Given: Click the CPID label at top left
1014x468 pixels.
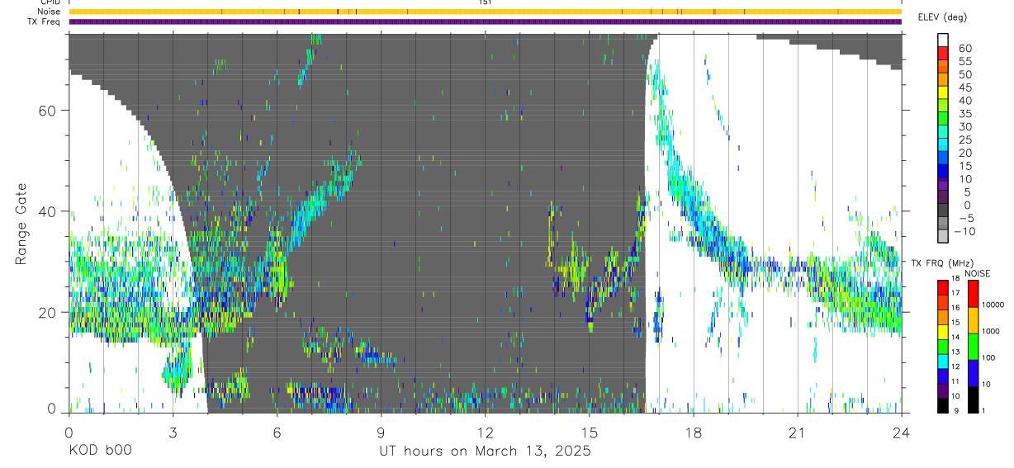Looking at the screenshot, I should (x=51, y=2).
